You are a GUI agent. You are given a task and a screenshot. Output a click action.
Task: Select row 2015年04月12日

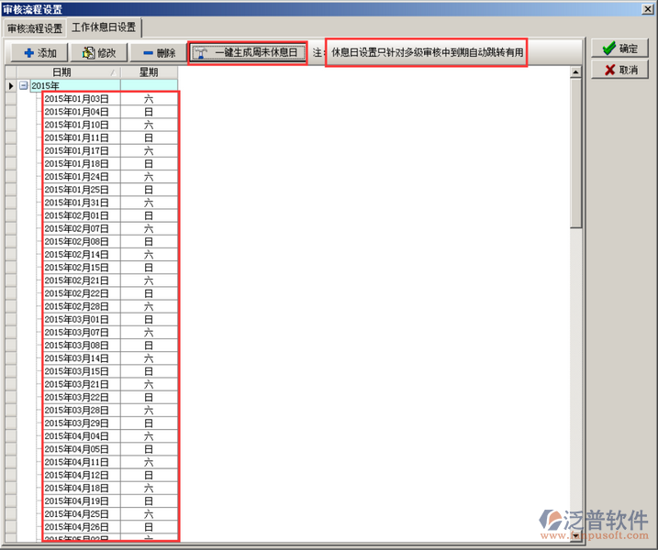click(x=110, y=476)
